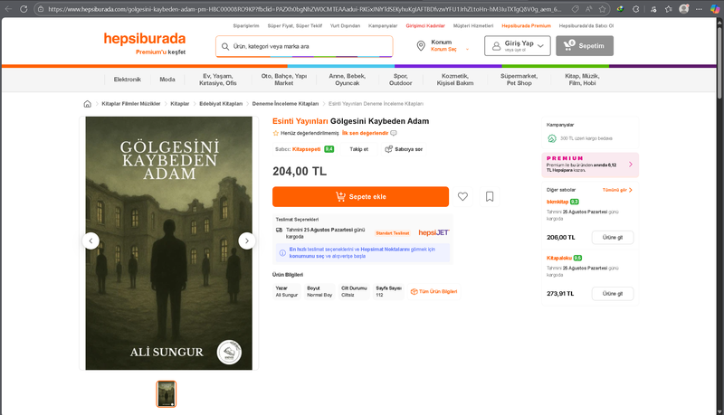Click the location pin Konum icon

(x=421, y=45)
